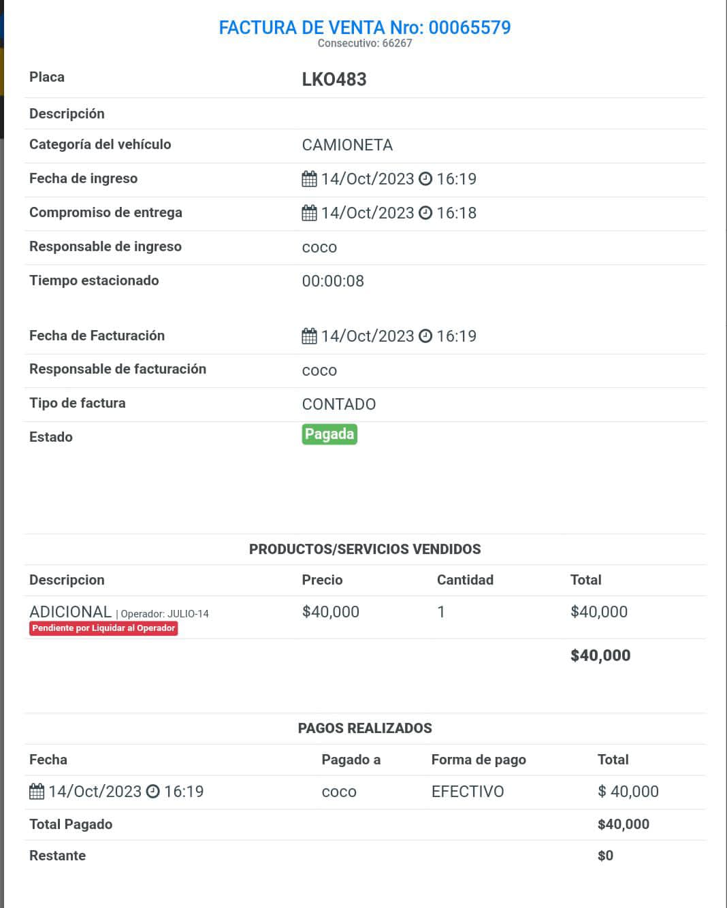Select the CAMIONETA vehicle category value
This screenshot has width=727, height=908.
(347, 145)
